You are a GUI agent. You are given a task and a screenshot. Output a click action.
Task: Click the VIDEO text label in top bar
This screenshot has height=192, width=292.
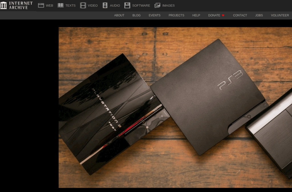(x=93, y=5)
